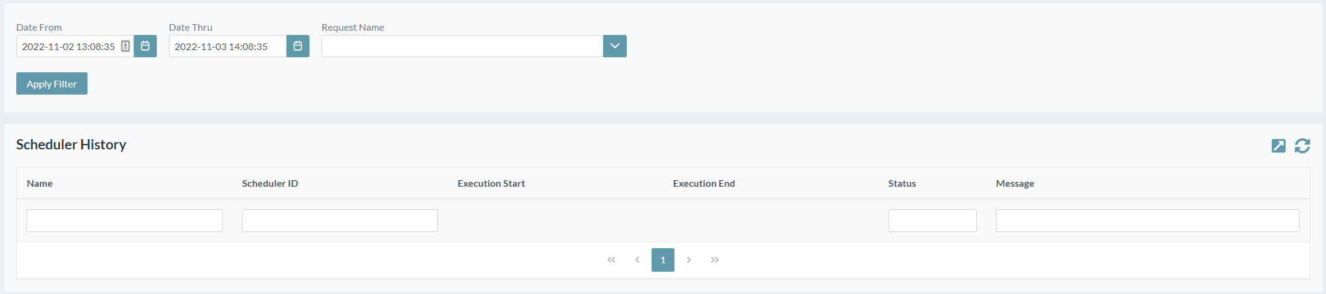Jump to the last results page

coord(715,260)
